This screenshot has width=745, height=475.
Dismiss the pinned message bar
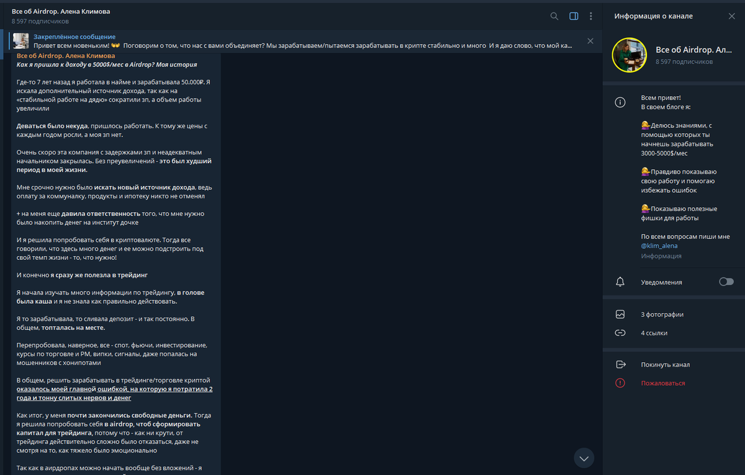coord(590,41)
